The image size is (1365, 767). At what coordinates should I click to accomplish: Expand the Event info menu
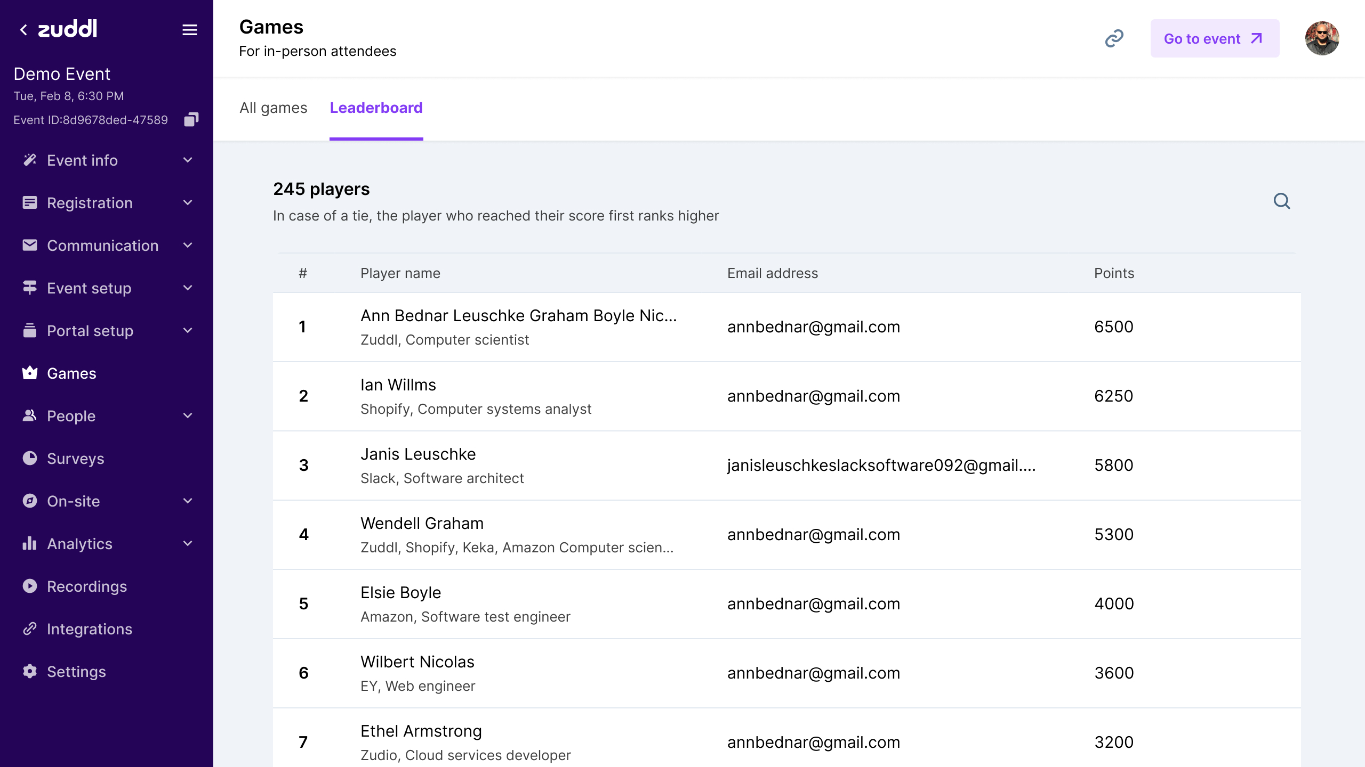tap(187, 160)
